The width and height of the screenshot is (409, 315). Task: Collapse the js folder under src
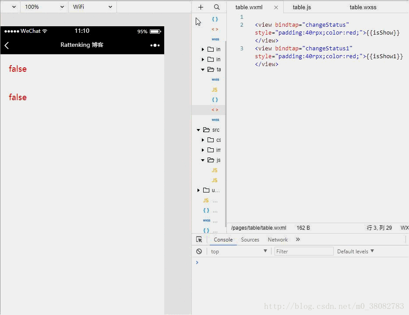pos(203,160)
